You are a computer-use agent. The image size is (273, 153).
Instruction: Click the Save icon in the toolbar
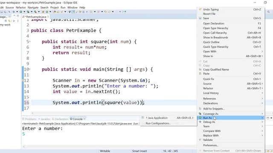[2, 12]
